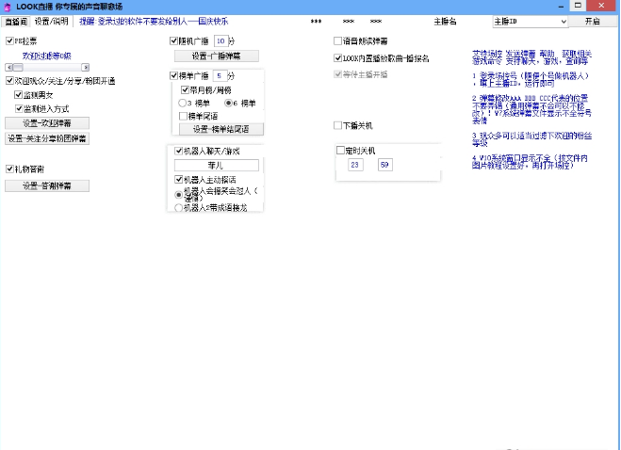Select the 机器人会搞笑会怼人 radio option
Screen dimensions: 621x450
tap(179, 194)
